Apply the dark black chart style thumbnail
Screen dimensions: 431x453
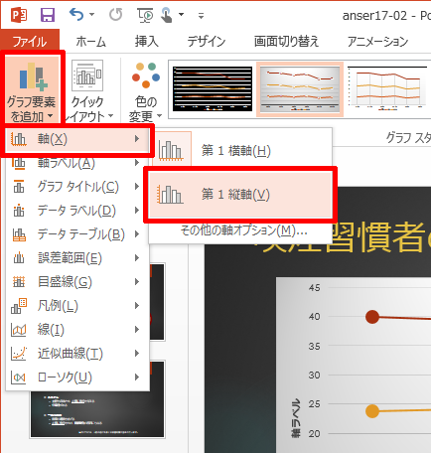(x=213, y=88)
